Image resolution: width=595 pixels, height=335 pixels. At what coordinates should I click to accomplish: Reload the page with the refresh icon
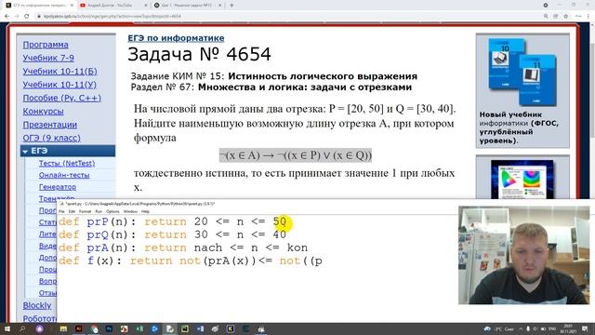click(27, 17)
